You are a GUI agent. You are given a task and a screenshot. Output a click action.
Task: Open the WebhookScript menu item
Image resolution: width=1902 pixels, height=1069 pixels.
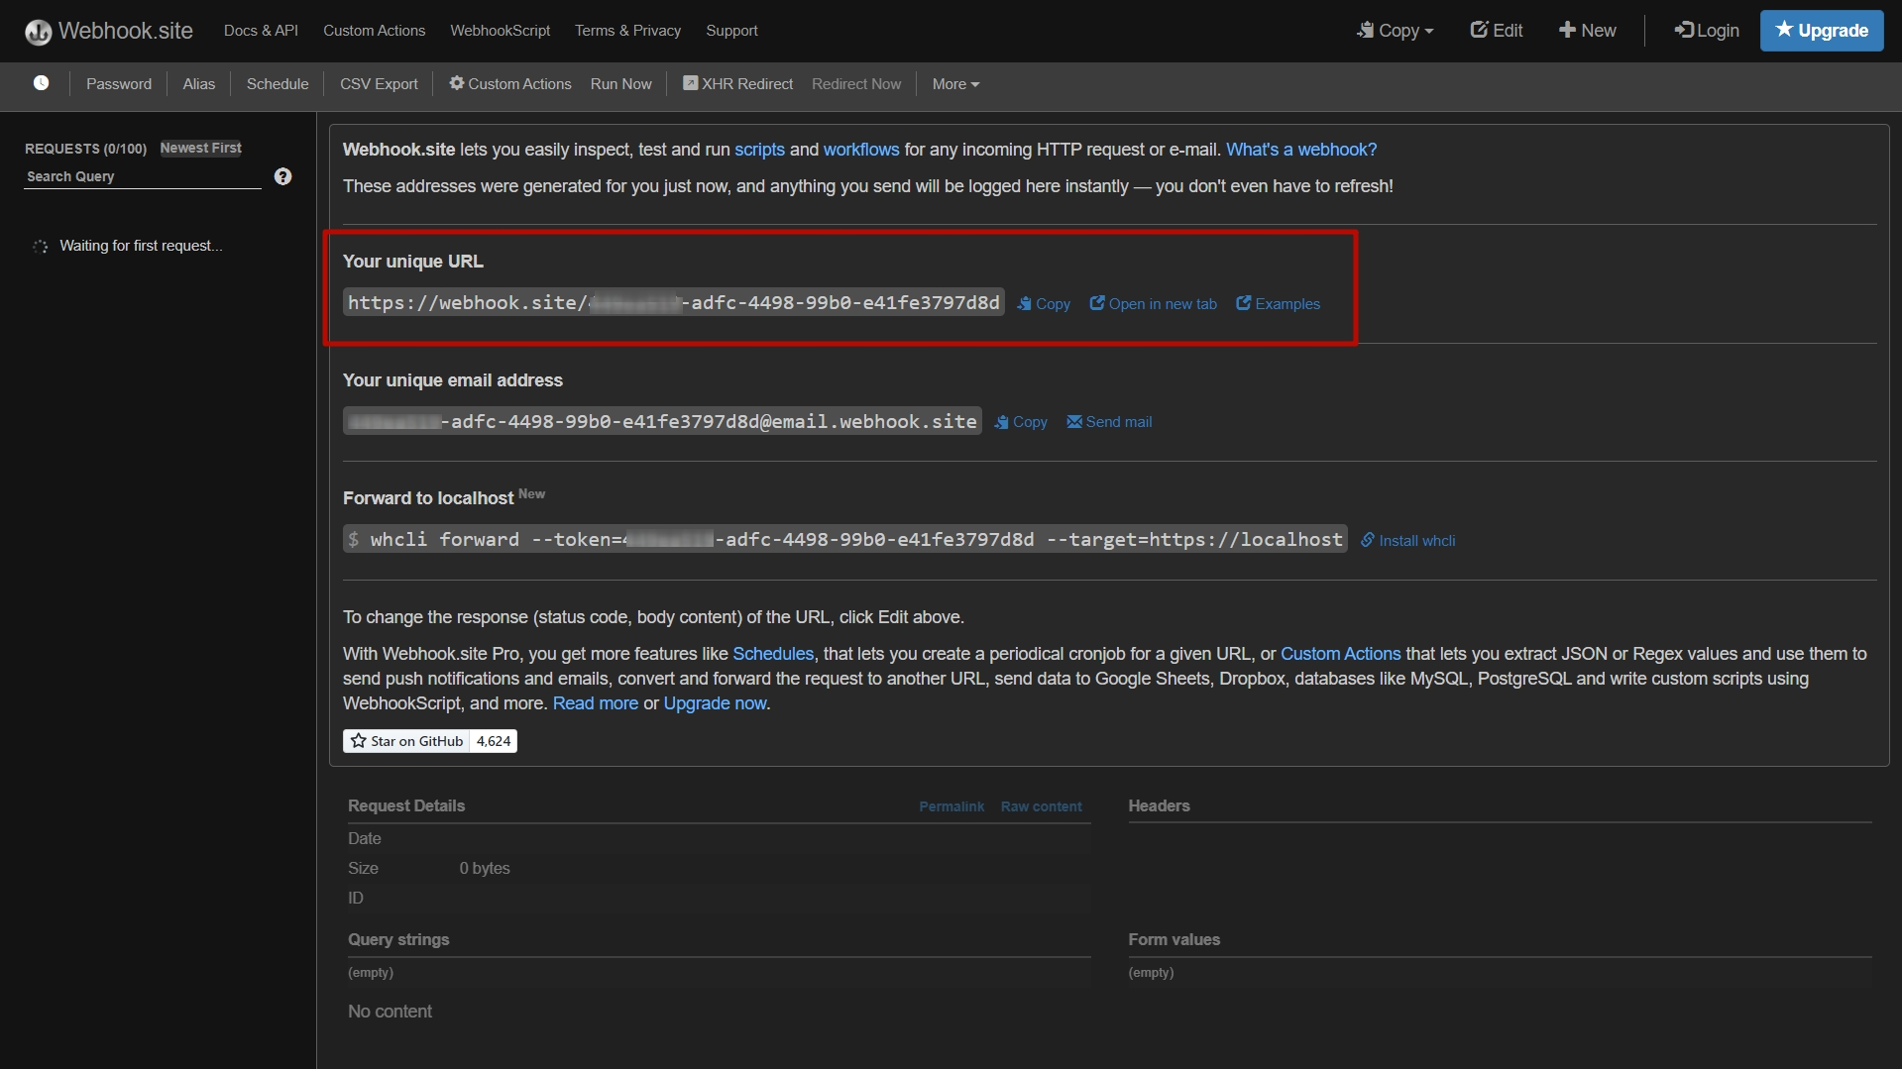tap(500, 31)
